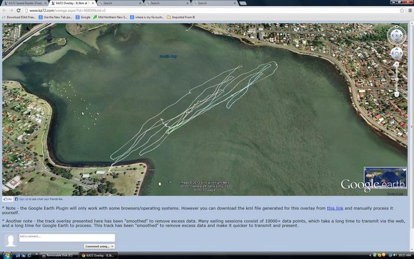414x259 pixels.
Task: Open the Facebook Sign Up link
Action: coord(24,200)
